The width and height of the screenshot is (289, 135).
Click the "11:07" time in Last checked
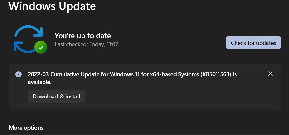(112, 44)
